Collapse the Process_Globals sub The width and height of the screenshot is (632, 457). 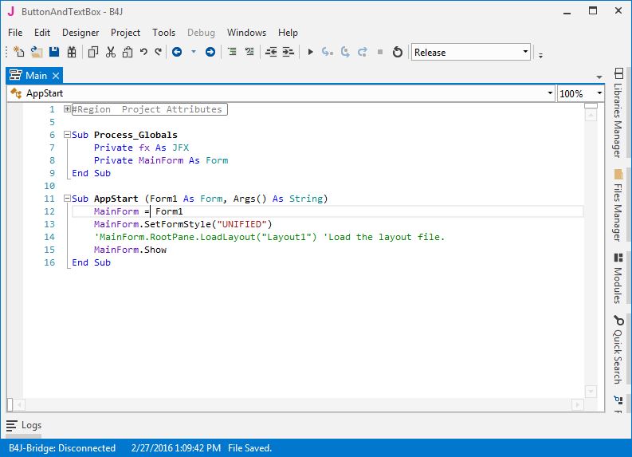coord(67,135)
